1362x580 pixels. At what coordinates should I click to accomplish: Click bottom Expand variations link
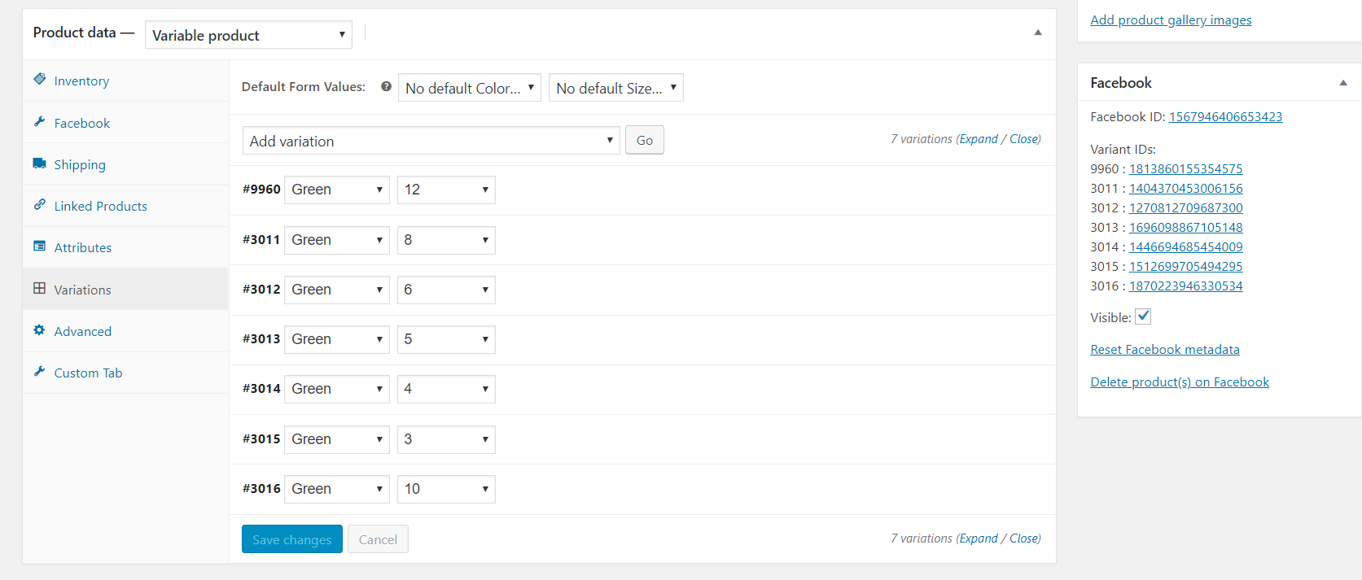[979, 539]
